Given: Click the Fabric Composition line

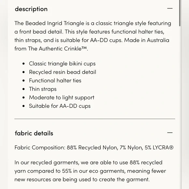Looking at the screenshot, I should click(94, 148).
